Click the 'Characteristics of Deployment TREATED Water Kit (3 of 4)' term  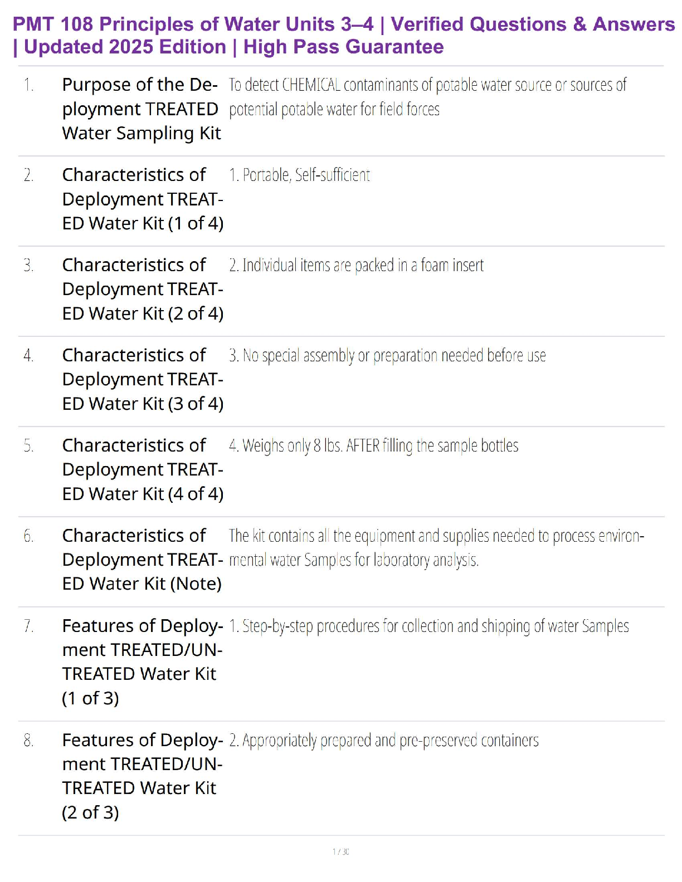pyautogui.click(x=143, y=379)
